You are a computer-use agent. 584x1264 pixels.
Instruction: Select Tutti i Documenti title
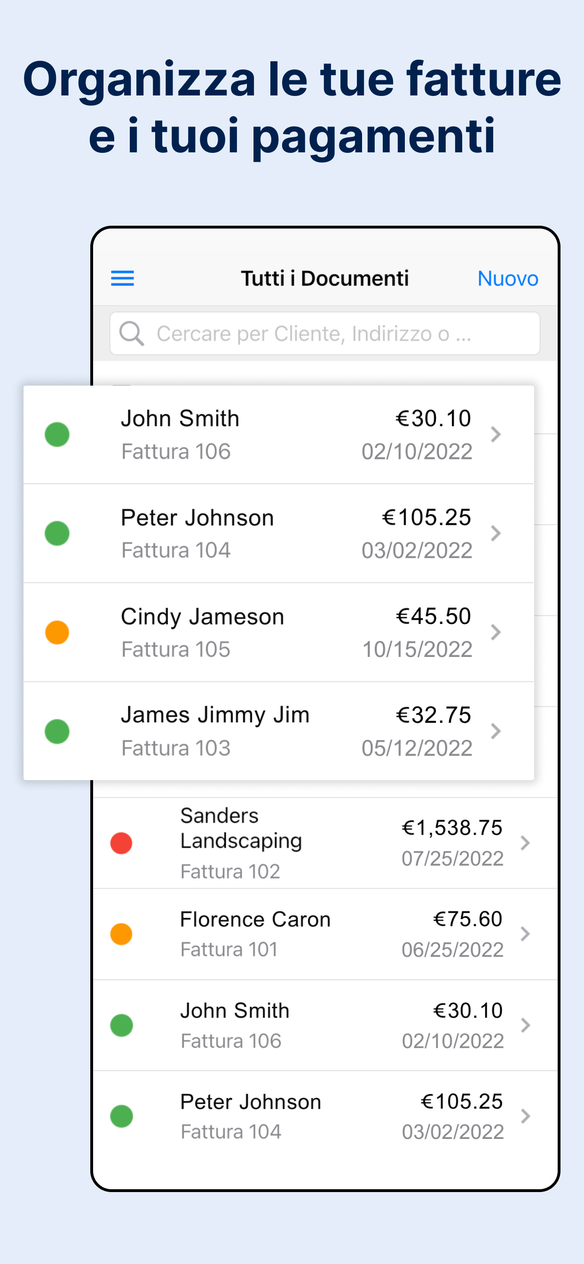(324, 278)
